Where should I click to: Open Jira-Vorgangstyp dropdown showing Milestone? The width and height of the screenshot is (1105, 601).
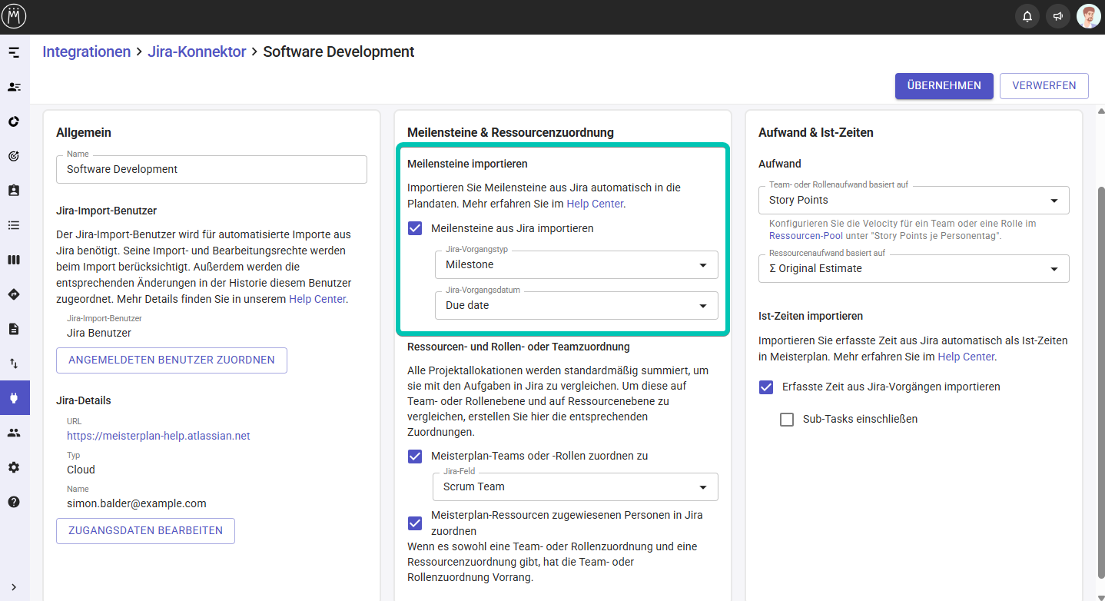[576, 264]
